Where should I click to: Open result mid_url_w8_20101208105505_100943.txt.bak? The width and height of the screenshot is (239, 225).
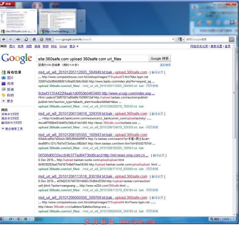click(93, 135)
